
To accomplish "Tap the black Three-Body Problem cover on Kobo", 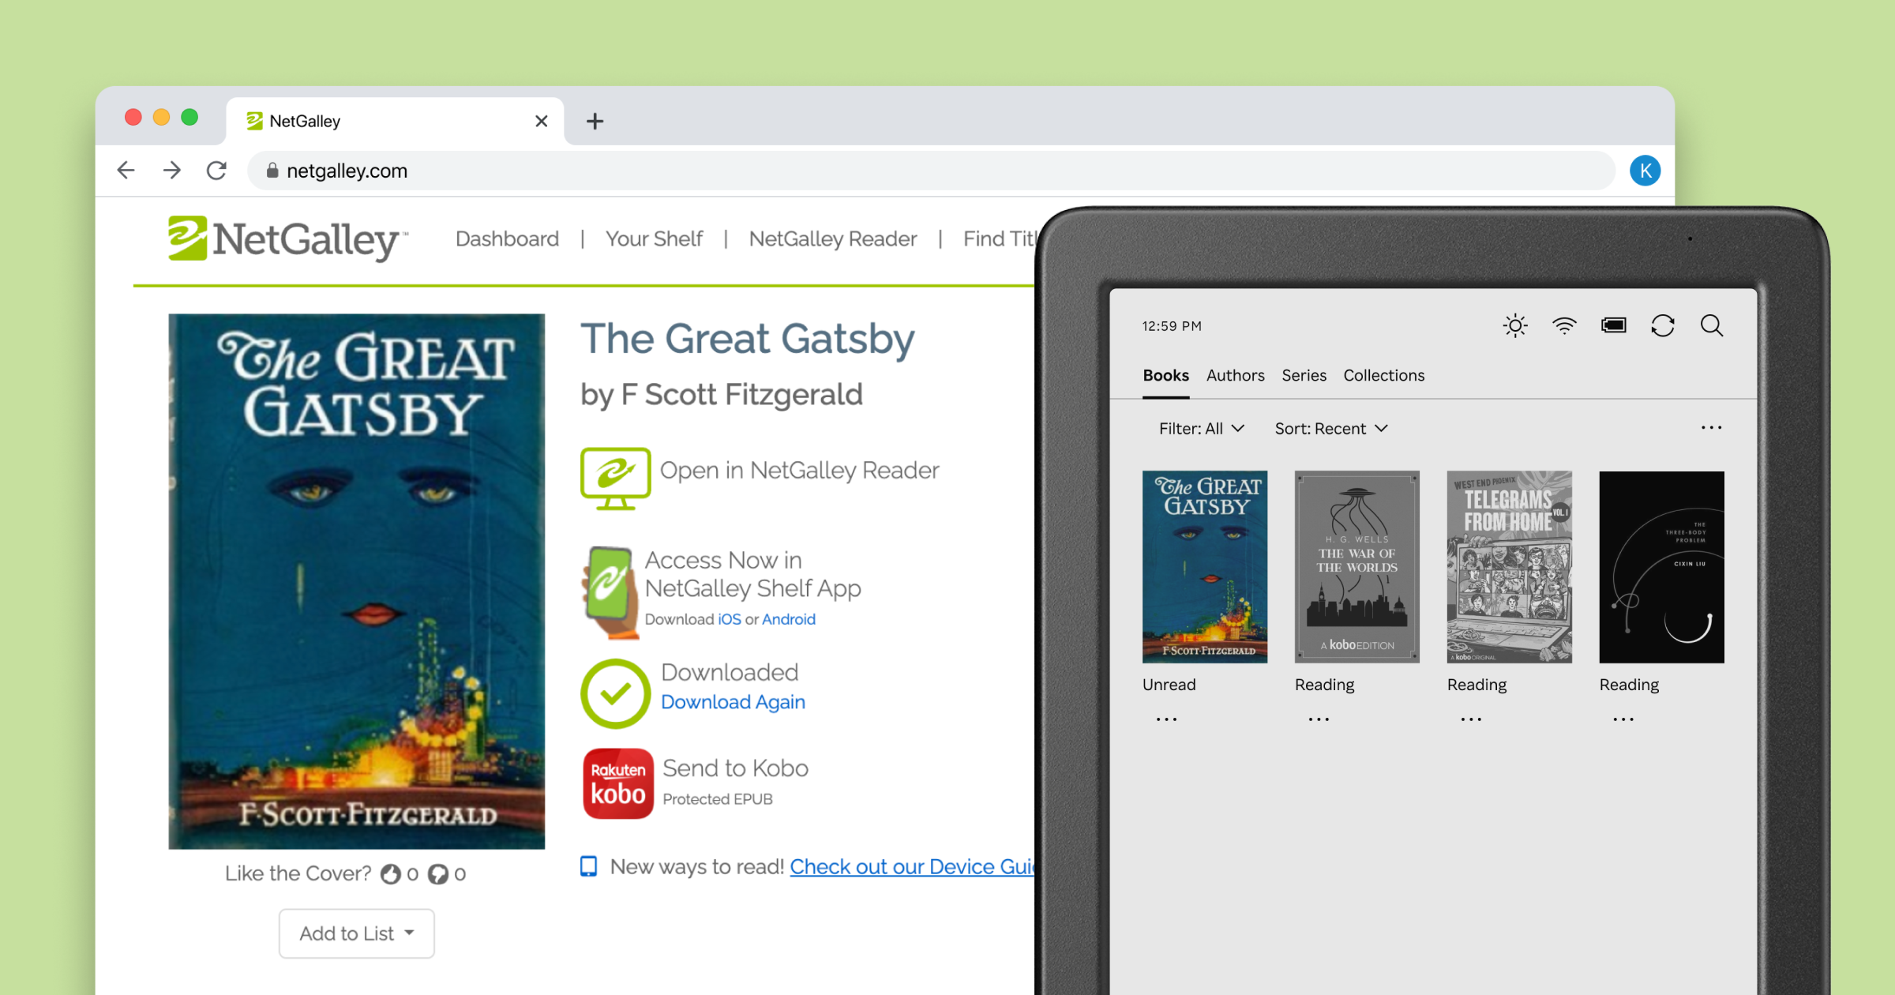I will point(1662,567).
